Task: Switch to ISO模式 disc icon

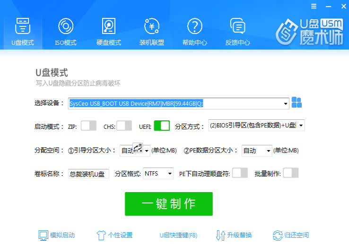Action: tap(65, 26)
